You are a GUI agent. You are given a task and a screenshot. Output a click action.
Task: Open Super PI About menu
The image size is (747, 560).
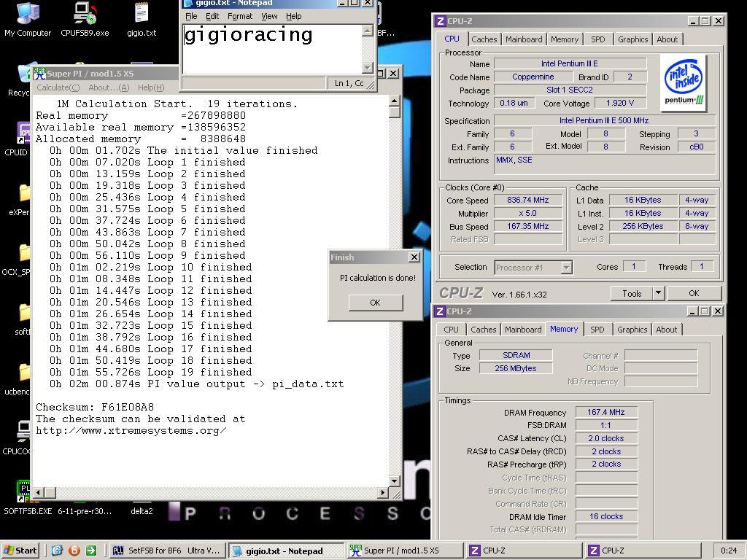(x=109, y=87)
